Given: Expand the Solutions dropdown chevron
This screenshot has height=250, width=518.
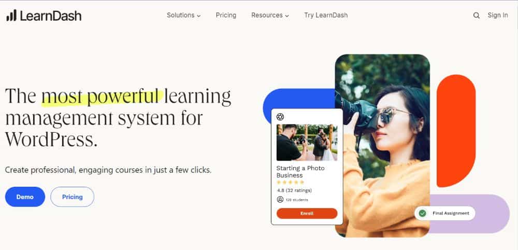Looking at the screenshot, I should click(198, 16).
